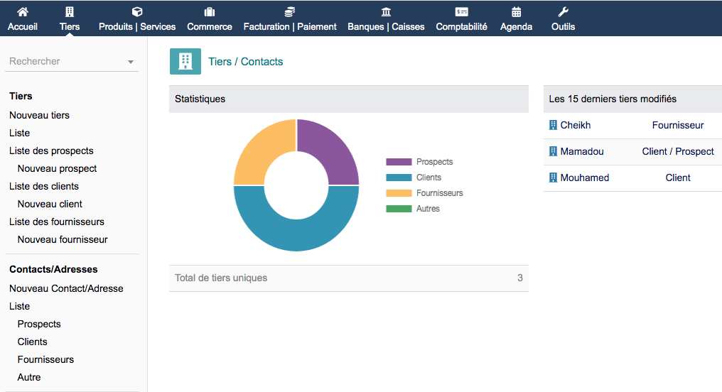Click the Tiers building icon in top bar
Viewport: 722px width, 392px height.
pyautogui.click(x=70, y=11)
